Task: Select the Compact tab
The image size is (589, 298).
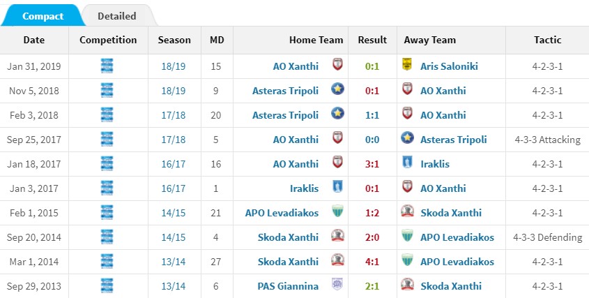Action: [x=43, y=16]
